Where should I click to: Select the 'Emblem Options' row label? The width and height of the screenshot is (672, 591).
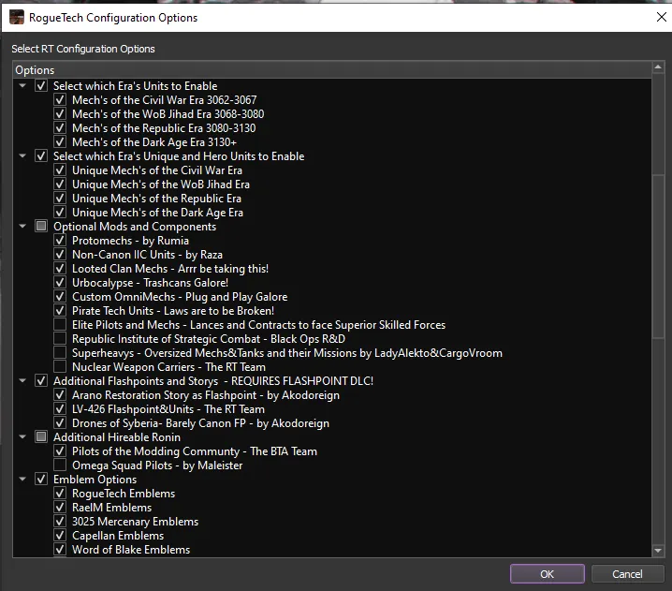point(95,480)
